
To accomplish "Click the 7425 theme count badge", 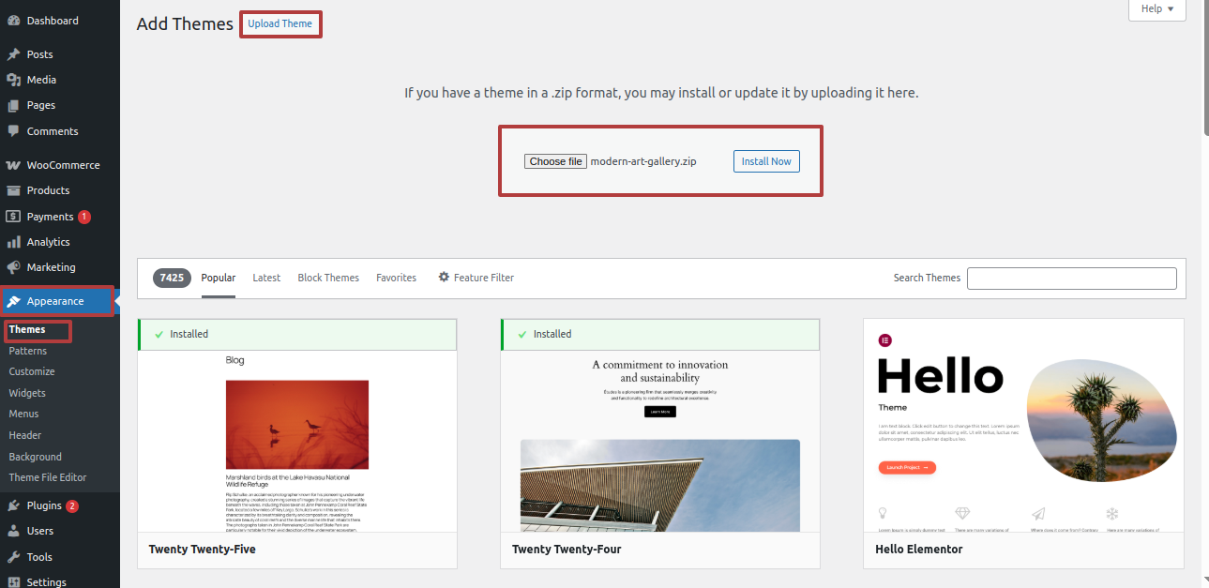I will pyautogui.click(x=172, y=278).
